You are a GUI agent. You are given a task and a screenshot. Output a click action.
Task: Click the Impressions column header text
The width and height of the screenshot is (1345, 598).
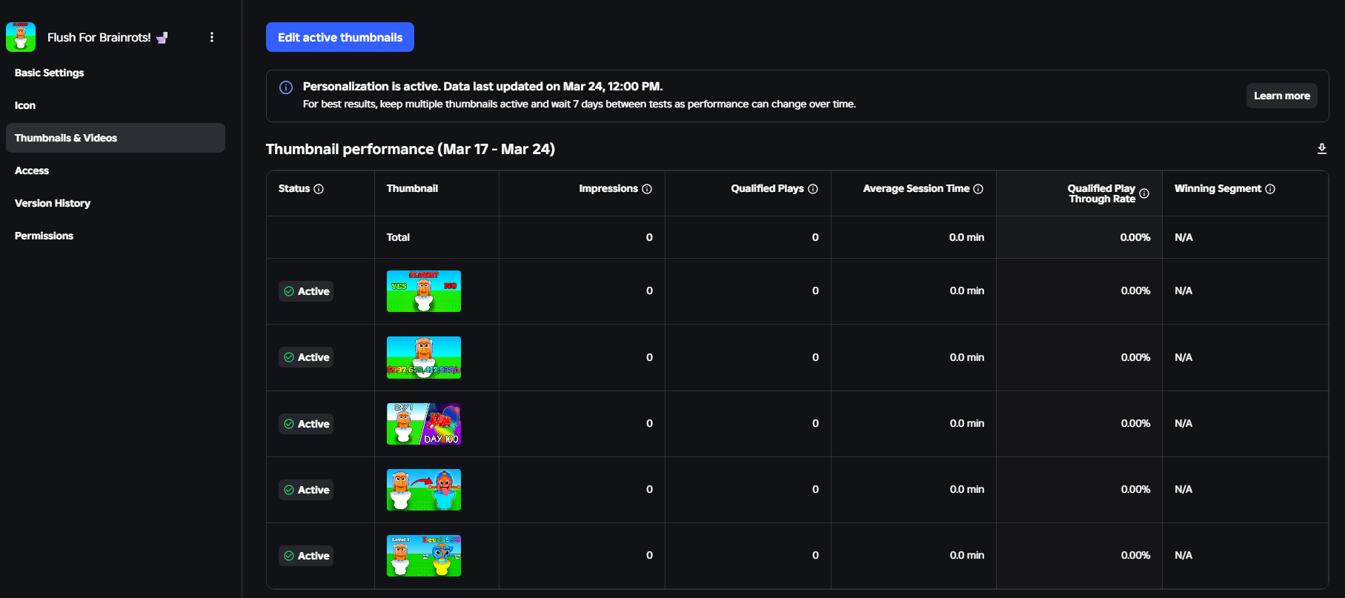click(x=608, y=188)
